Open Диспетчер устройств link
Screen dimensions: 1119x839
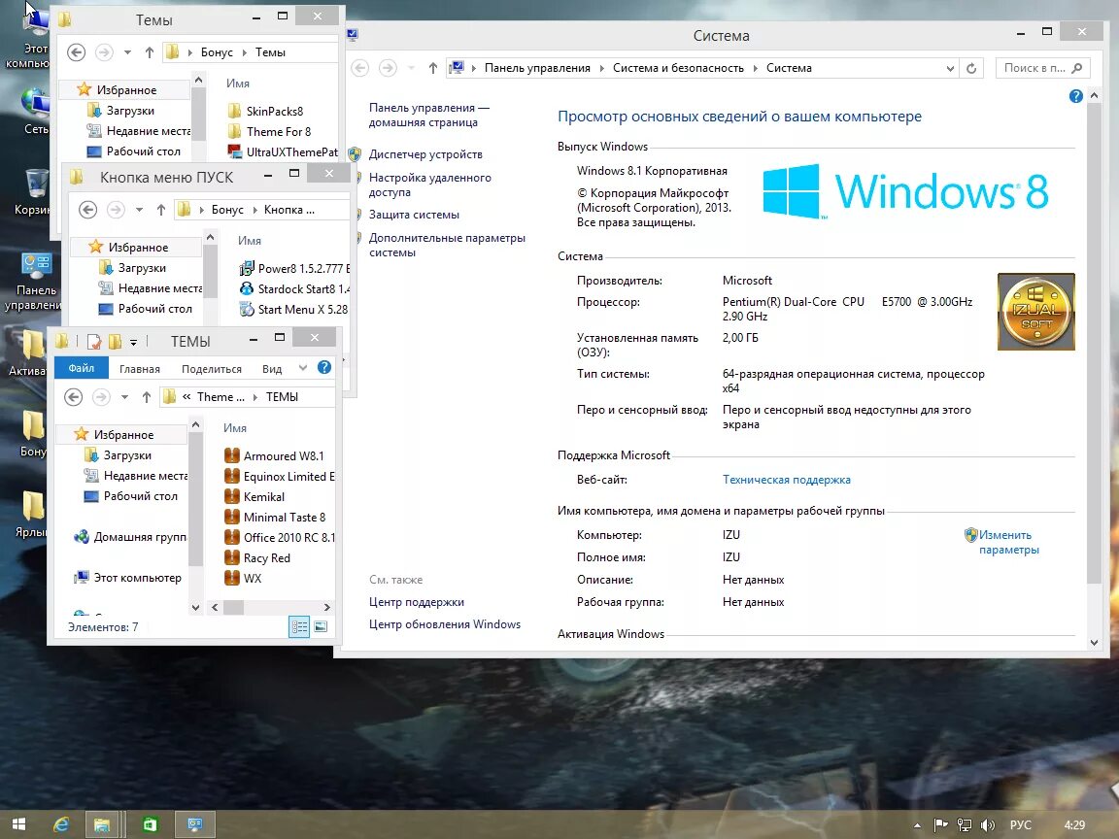[425, 154]
